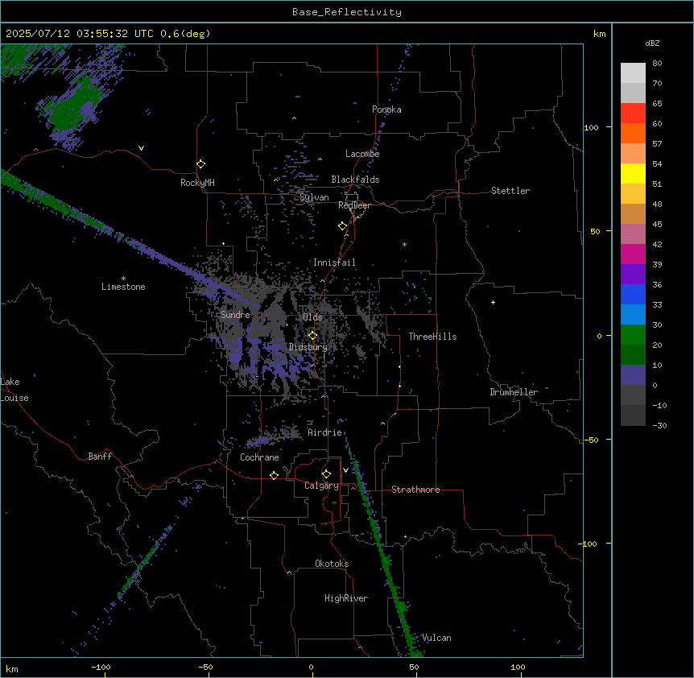
Task: Click the yellow V marker east of Calgary
Action: [345, 470]
